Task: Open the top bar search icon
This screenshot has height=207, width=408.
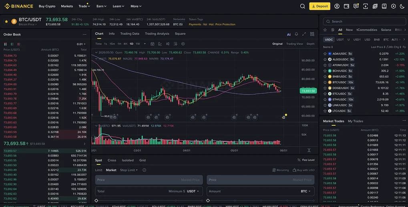Action: [x=302, y=6]
